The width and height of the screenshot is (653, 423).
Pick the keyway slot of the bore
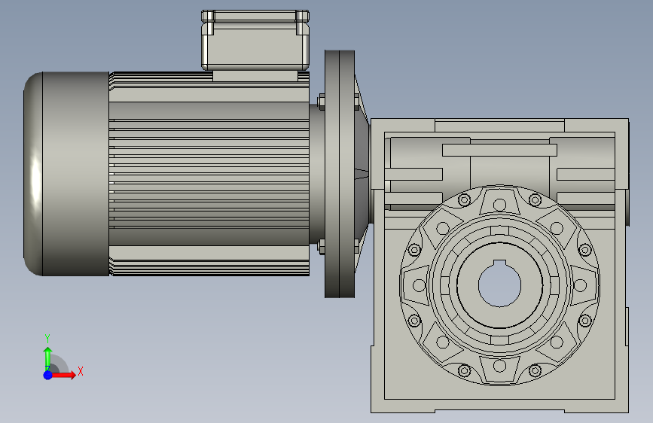pyautogui.click(x=500, y=262)
